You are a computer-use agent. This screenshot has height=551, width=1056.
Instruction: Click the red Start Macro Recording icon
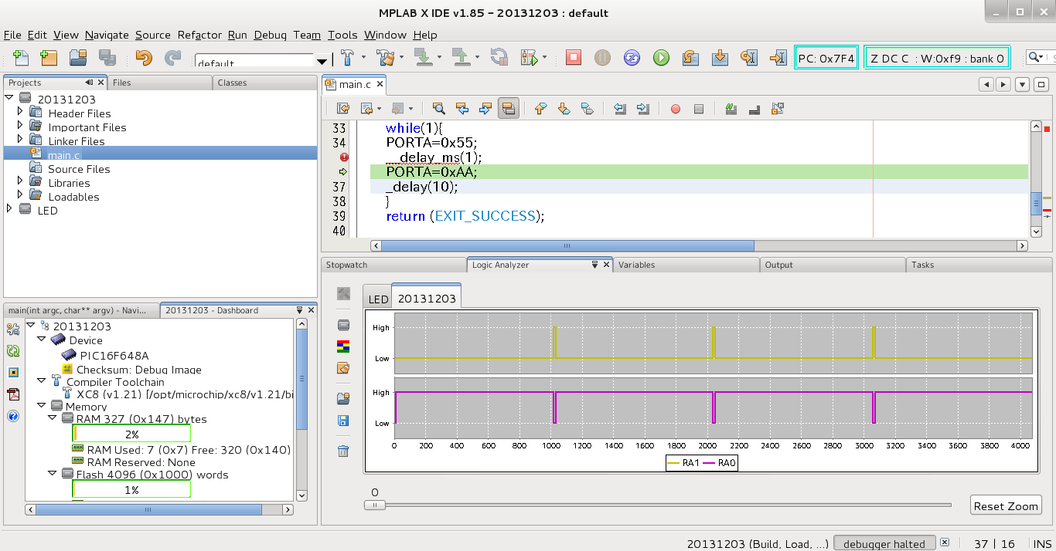pyautogui.click(x=675, y=110)
